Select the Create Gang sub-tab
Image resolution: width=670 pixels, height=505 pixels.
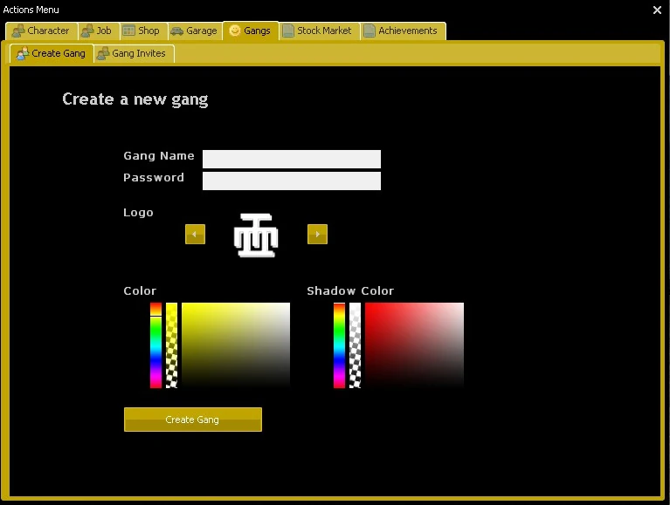(x=52, y=54)
